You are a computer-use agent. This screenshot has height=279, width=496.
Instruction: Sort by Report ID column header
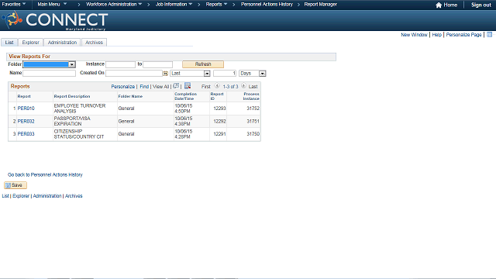coord(217,96)
